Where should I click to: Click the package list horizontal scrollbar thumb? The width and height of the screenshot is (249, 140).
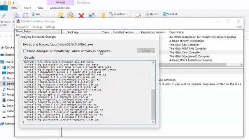tap(193, 65)
